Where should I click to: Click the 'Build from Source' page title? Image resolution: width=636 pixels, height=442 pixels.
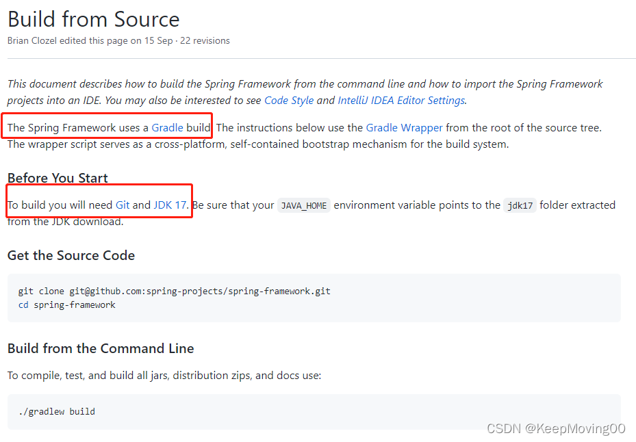[x=93, y=19]
